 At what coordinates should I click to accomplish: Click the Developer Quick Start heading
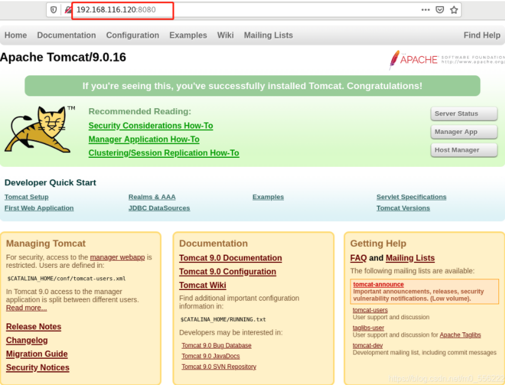pos(50,182)
